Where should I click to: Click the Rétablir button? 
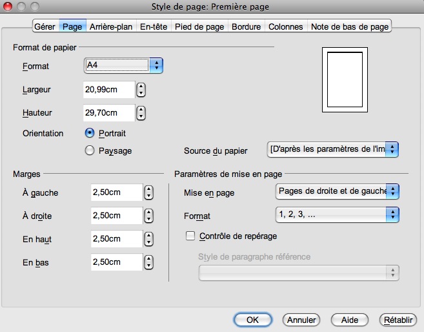(398, 320)
